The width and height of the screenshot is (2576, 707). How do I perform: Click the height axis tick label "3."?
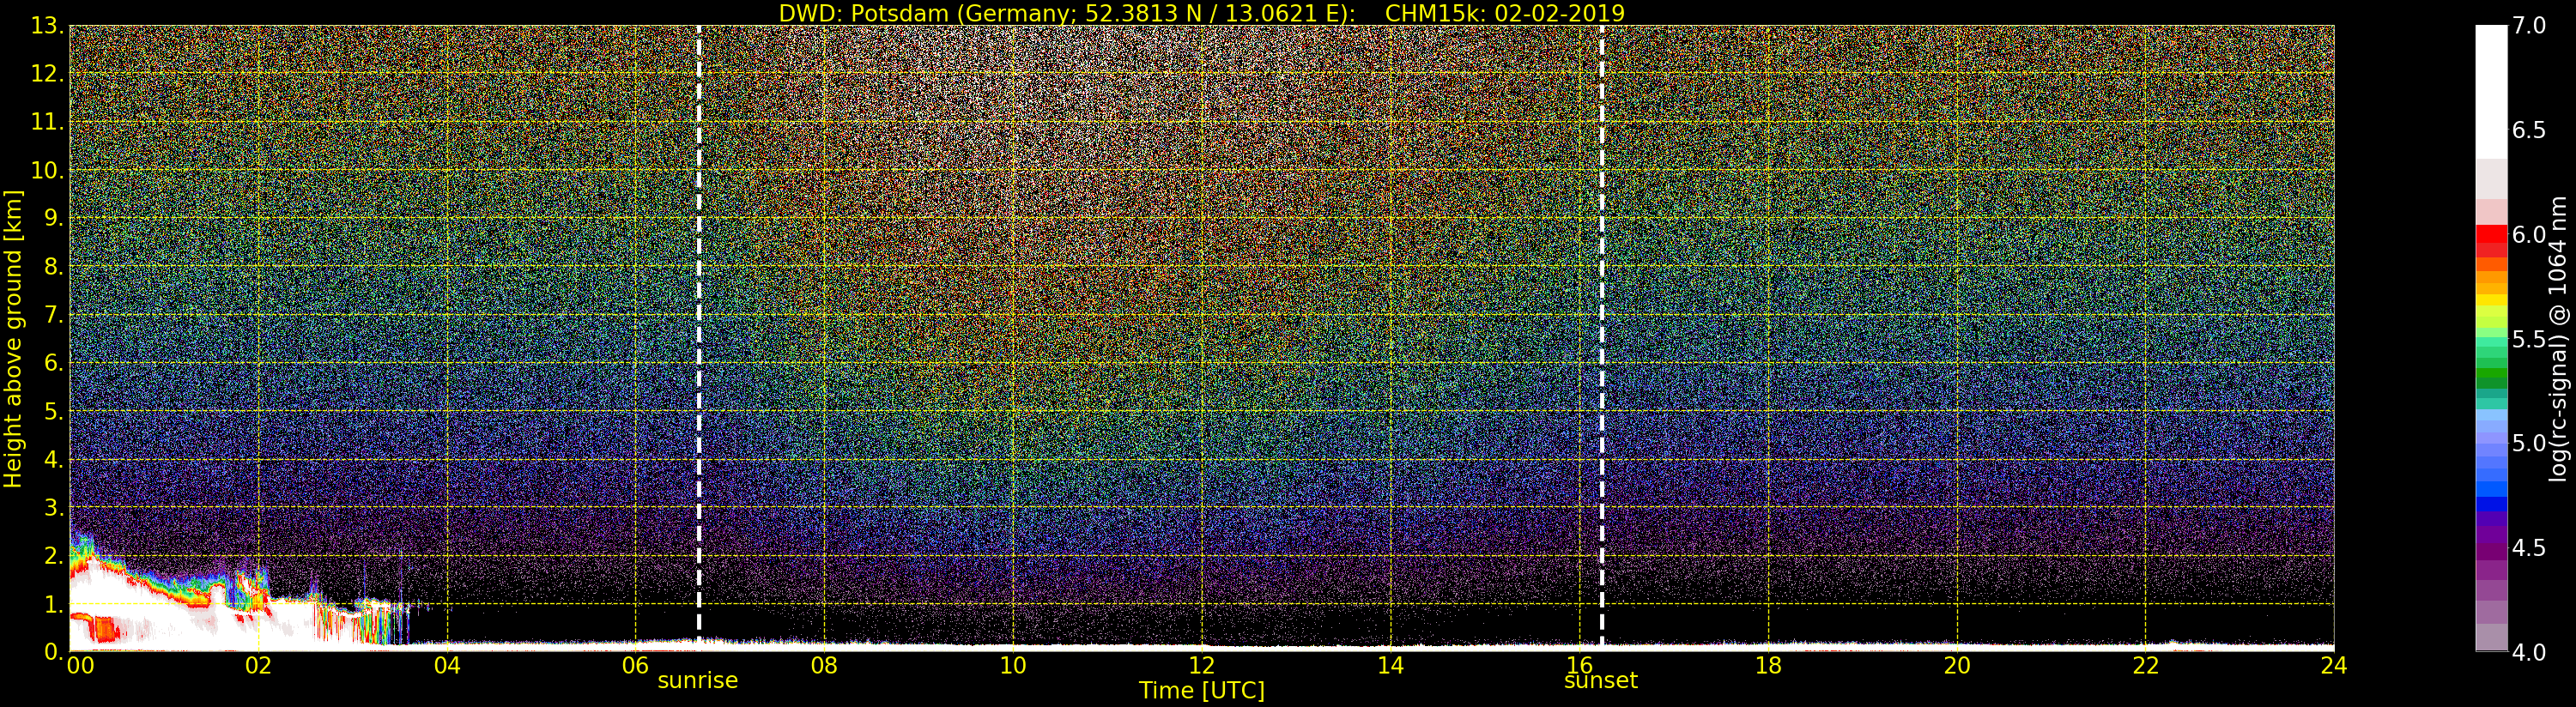pyautogui.click(x=54, y=507)
